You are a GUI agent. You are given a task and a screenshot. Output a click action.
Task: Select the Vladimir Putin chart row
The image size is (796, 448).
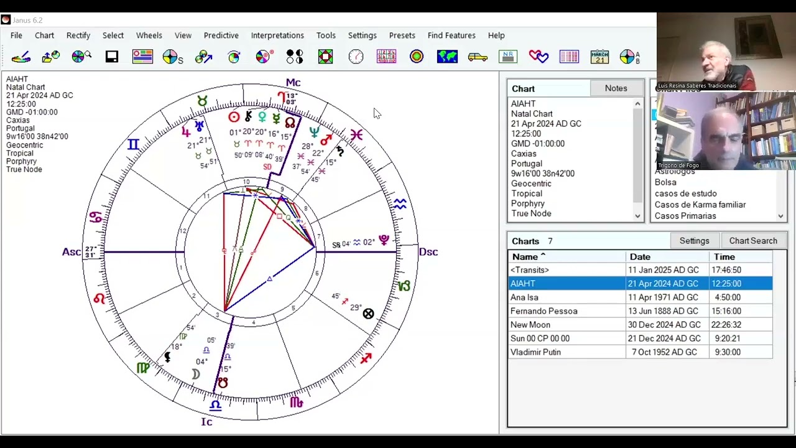pos(641,352)
